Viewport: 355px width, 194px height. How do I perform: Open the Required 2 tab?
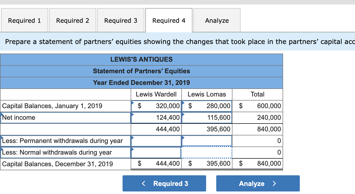coord(72,20)
